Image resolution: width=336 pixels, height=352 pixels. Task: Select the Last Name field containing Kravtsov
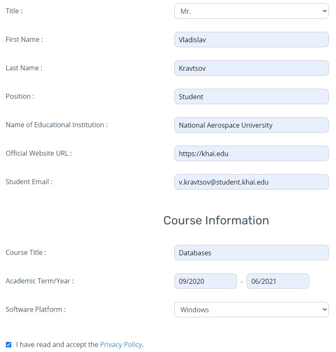[x=251, y=68]
